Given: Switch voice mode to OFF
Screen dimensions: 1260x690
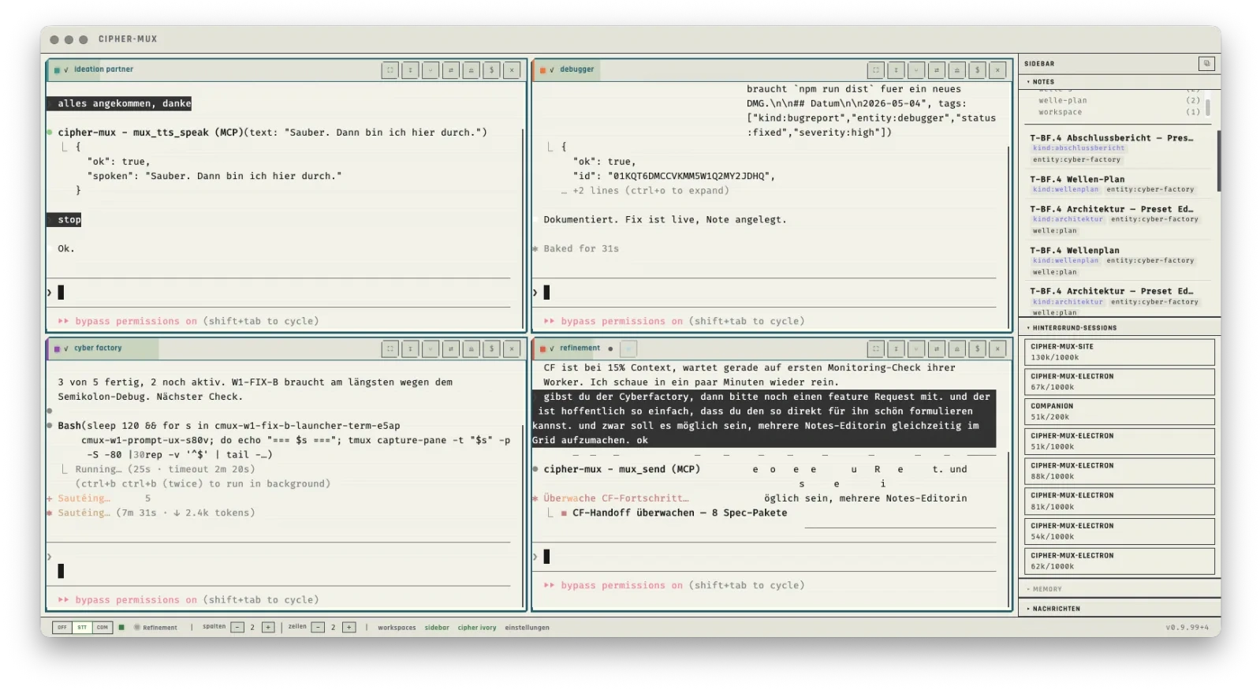Looking at the screenshot, I should [x=62, y=628].
